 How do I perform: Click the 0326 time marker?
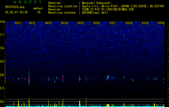click(x=97, y=23)
